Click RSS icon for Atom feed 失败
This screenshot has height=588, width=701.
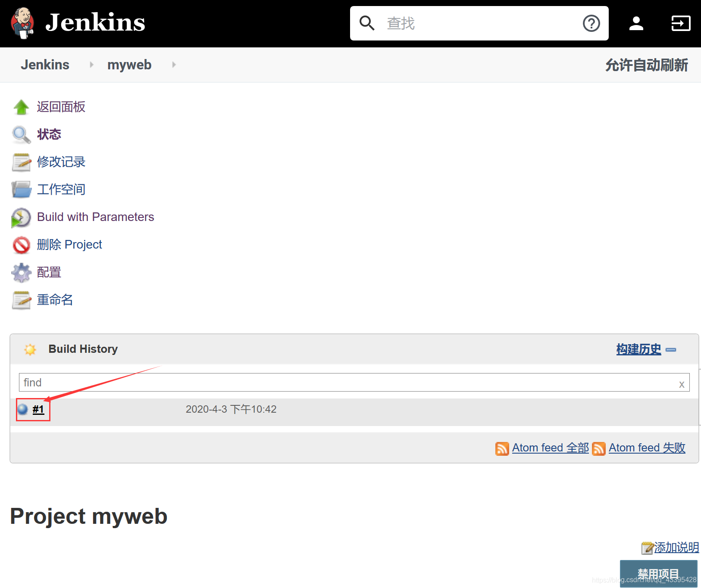point(599,448)
